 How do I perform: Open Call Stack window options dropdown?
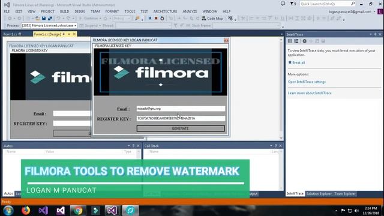point(271,146)
